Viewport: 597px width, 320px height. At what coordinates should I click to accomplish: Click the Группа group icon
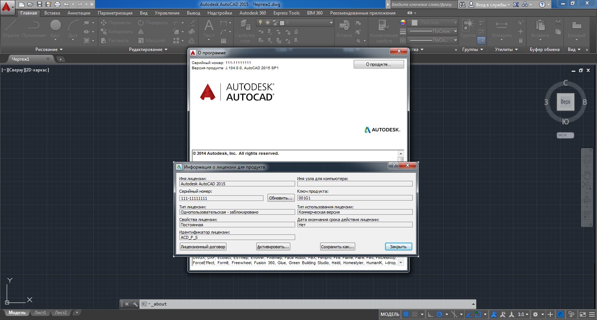tap(468, 29)
